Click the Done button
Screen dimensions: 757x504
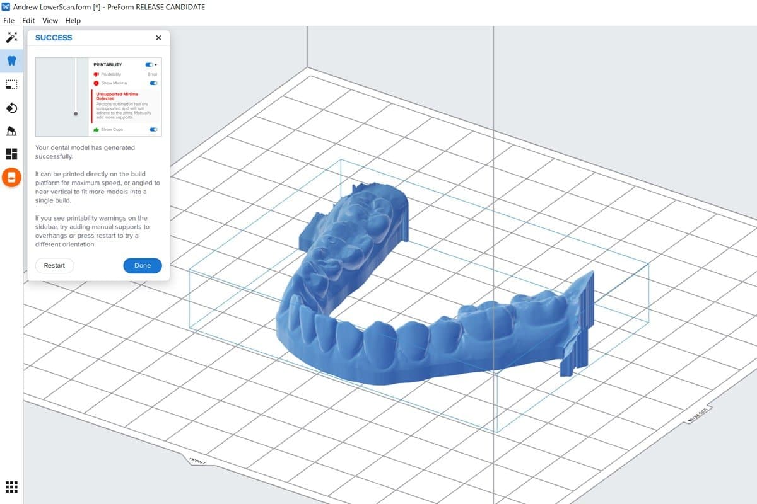click(142, 265)
